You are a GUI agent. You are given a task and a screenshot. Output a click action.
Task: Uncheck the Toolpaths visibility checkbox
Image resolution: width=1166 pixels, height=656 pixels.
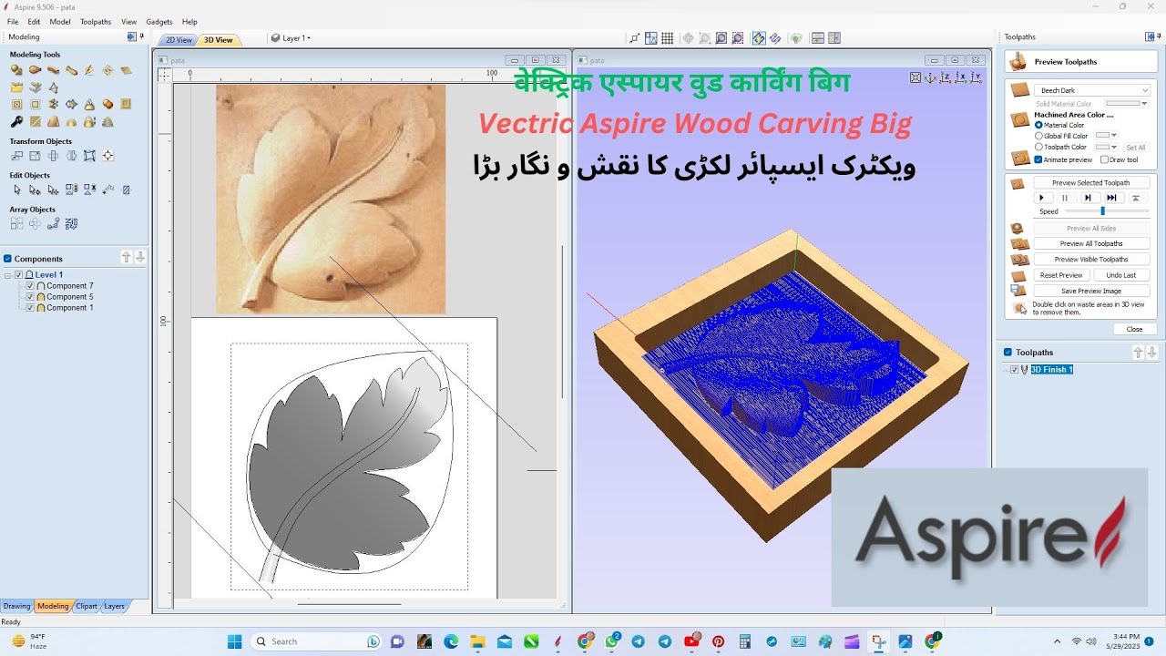click(x=1007, y=352)
